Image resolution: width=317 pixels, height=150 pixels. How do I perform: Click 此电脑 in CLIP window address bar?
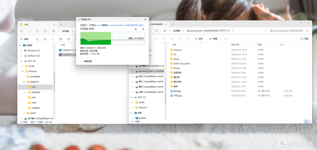[65, 31]
